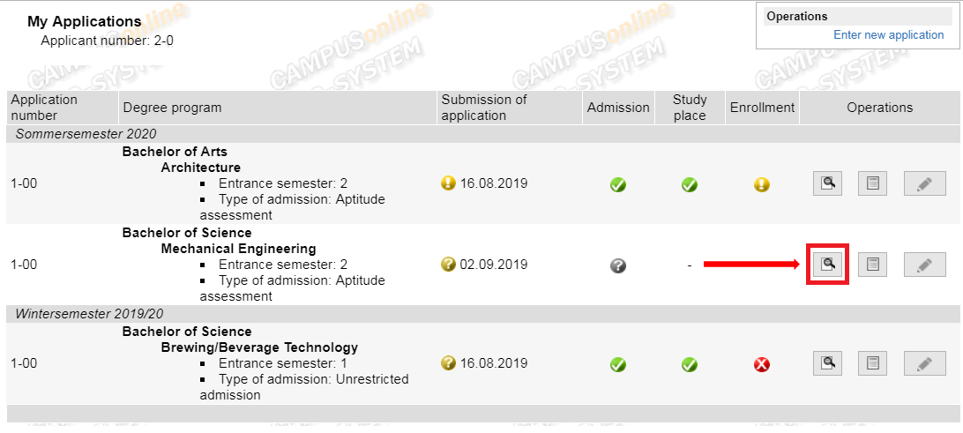Click Brewing/Beverage red enrollment cross icon

point(762,364)
